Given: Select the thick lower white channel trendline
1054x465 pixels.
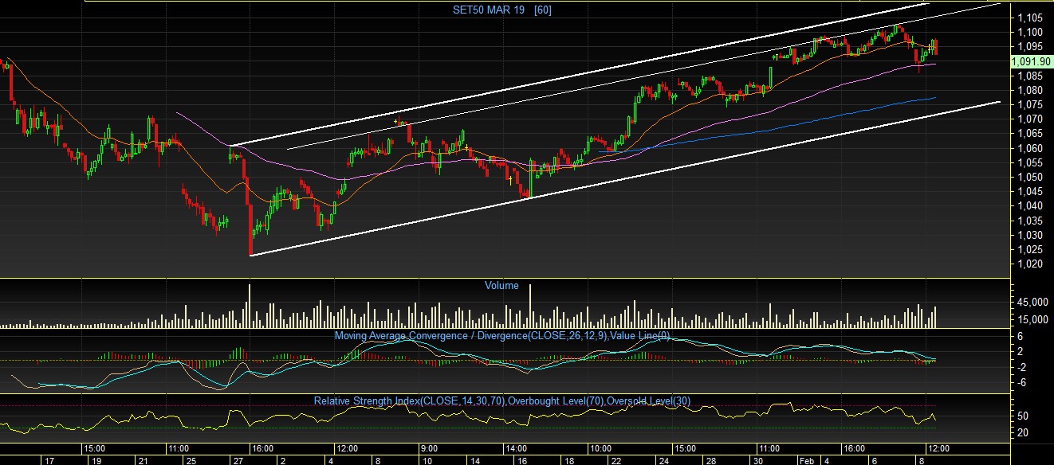Looking at the screenshot, I should [x=625, y=178].
